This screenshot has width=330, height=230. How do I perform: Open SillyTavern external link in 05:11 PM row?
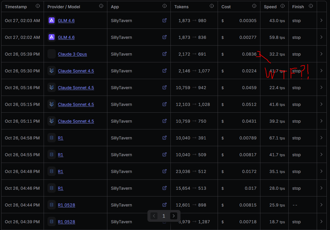click(x=165, y=121)
